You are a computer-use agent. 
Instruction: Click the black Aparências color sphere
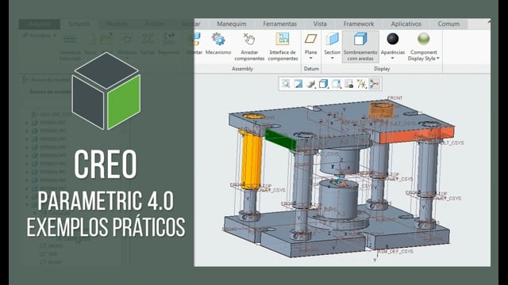pos(393,39)
